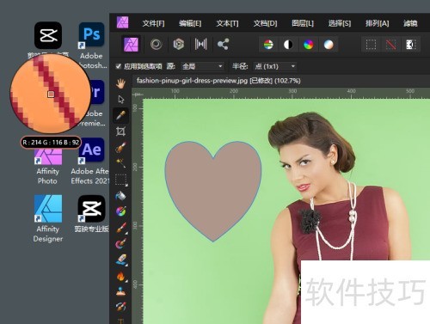Select the Paint Brush tool
Image resolution: width=430 pixels, height=324 pixels.
120,228
